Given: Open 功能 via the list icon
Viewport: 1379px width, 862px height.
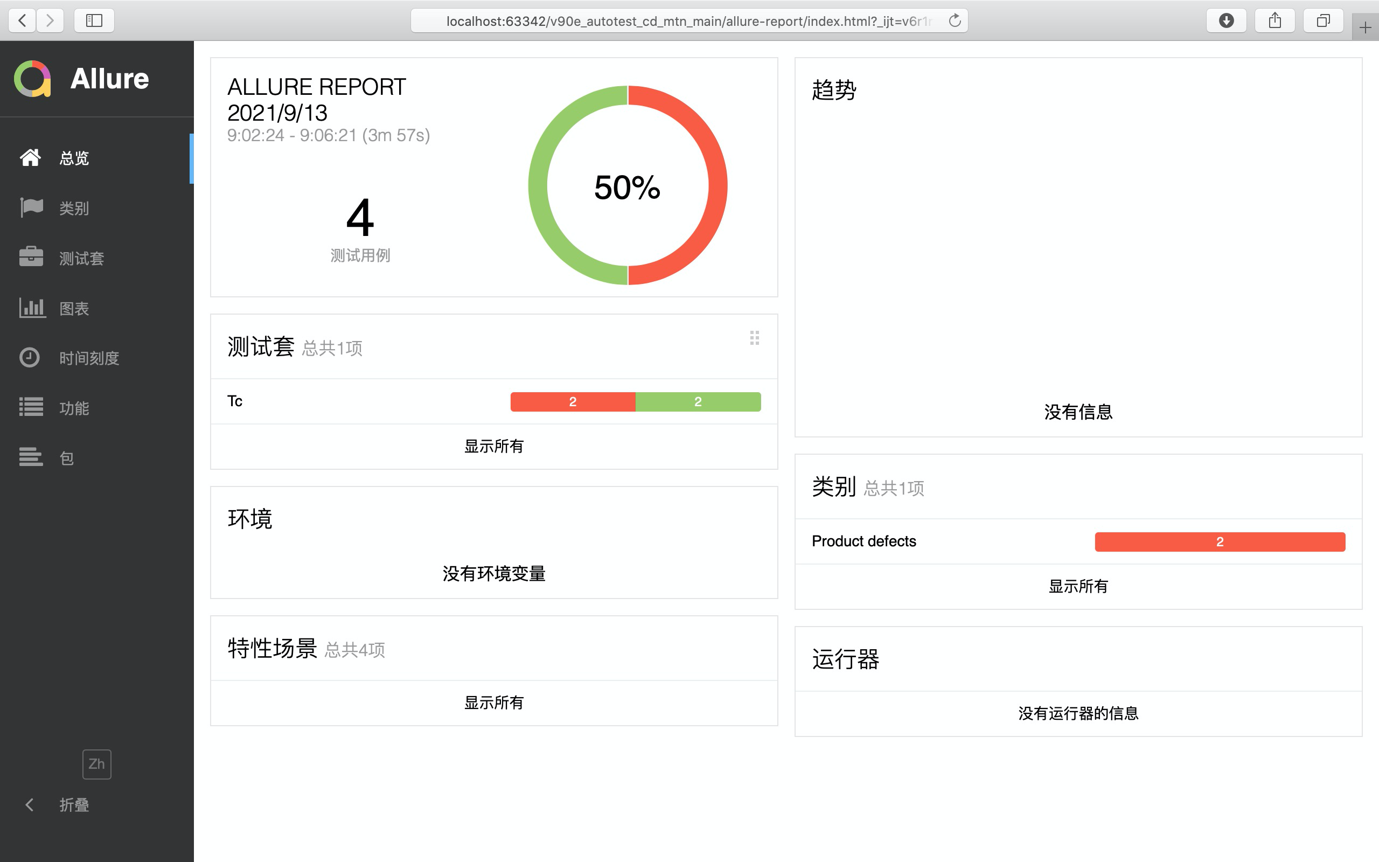Looking at the screenshot, I should (31, 408).
